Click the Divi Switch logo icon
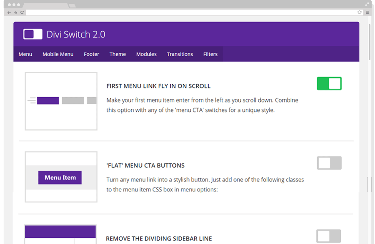 33,34
